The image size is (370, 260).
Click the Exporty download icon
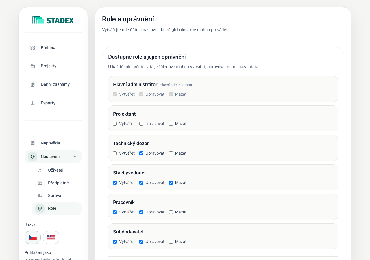click(33, 103)
